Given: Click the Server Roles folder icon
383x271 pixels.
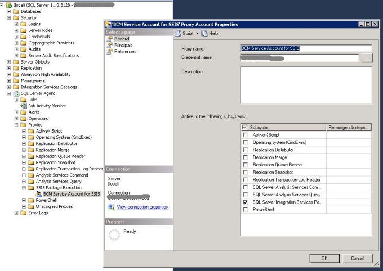Looking at the screenshot, I should [x=24, y=30].
